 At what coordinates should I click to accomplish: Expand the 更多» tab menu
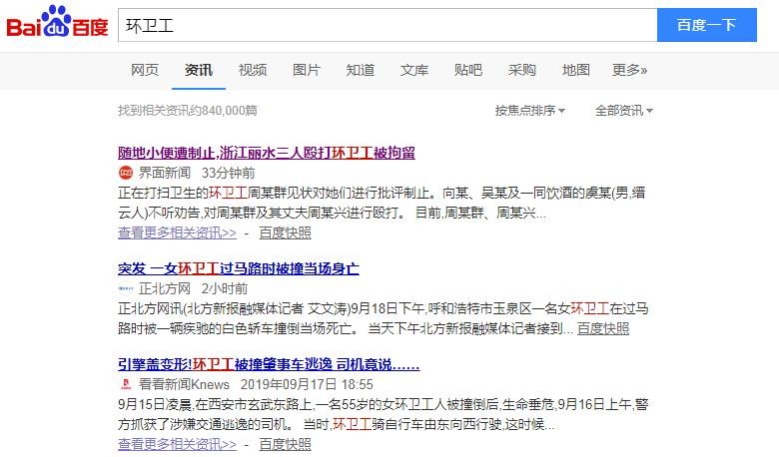(629, 70)
